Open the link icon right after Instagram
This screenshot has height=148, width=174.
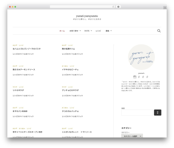click(139, 77)
